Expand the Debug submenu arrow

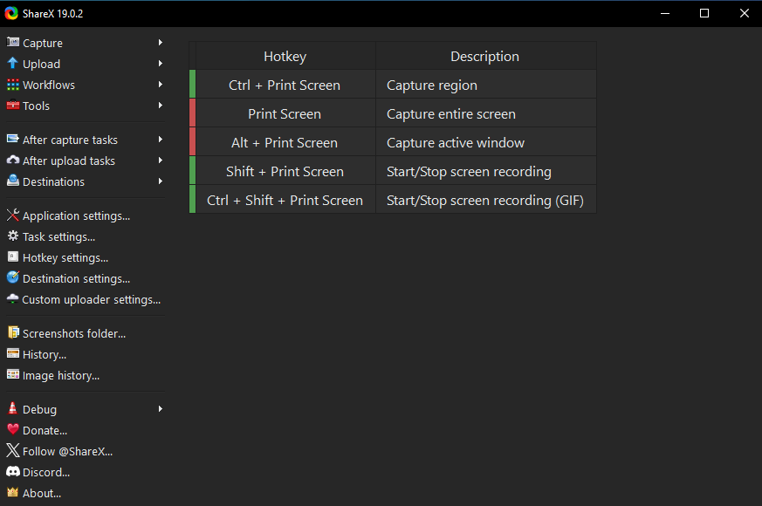coord(161,408)
